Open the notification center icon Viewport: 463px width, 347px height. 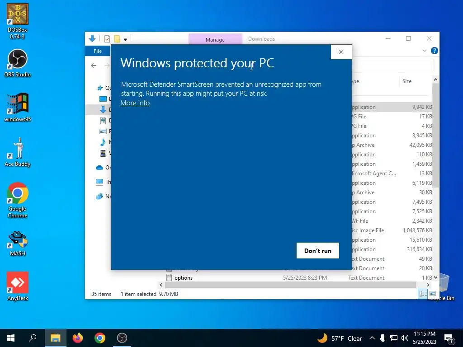(x=449, y=339)
